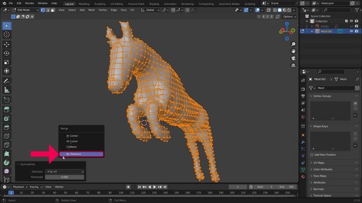Select the Smooth tool
This screenshot has width=362, height=203.
click(x=6, y=171)
